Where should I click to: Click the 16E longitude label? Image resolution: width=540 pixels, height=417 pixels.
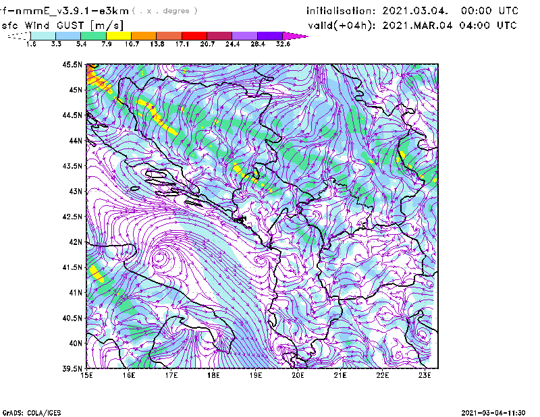click(129, 375)
